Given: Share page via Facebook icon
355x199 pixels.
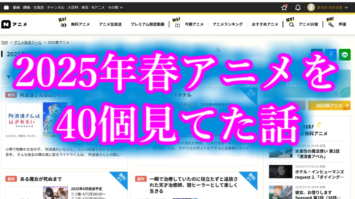Looking at the screenshot, I should coord(331,55).
